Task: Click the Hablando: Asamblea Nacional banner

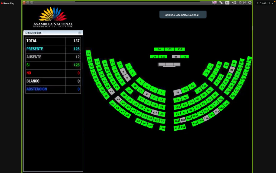Action: pyautogui.click(x=183, y=14)
